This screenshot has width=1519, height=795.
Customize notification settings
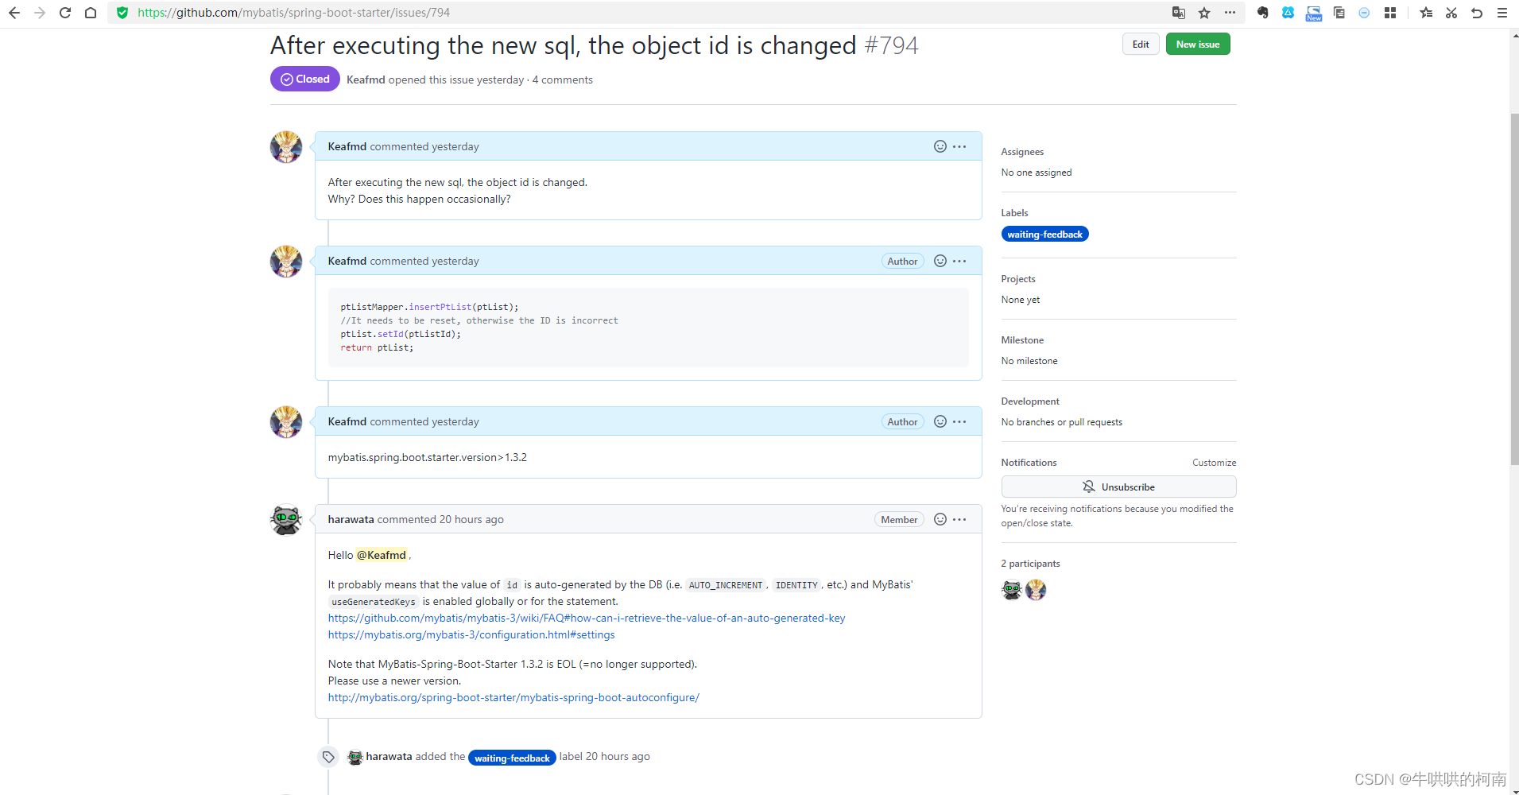(x=1214, y=463)
